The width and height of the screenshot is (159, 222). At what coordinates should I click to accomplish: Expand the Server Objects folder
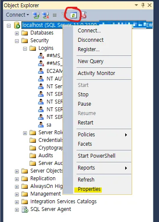17,171
